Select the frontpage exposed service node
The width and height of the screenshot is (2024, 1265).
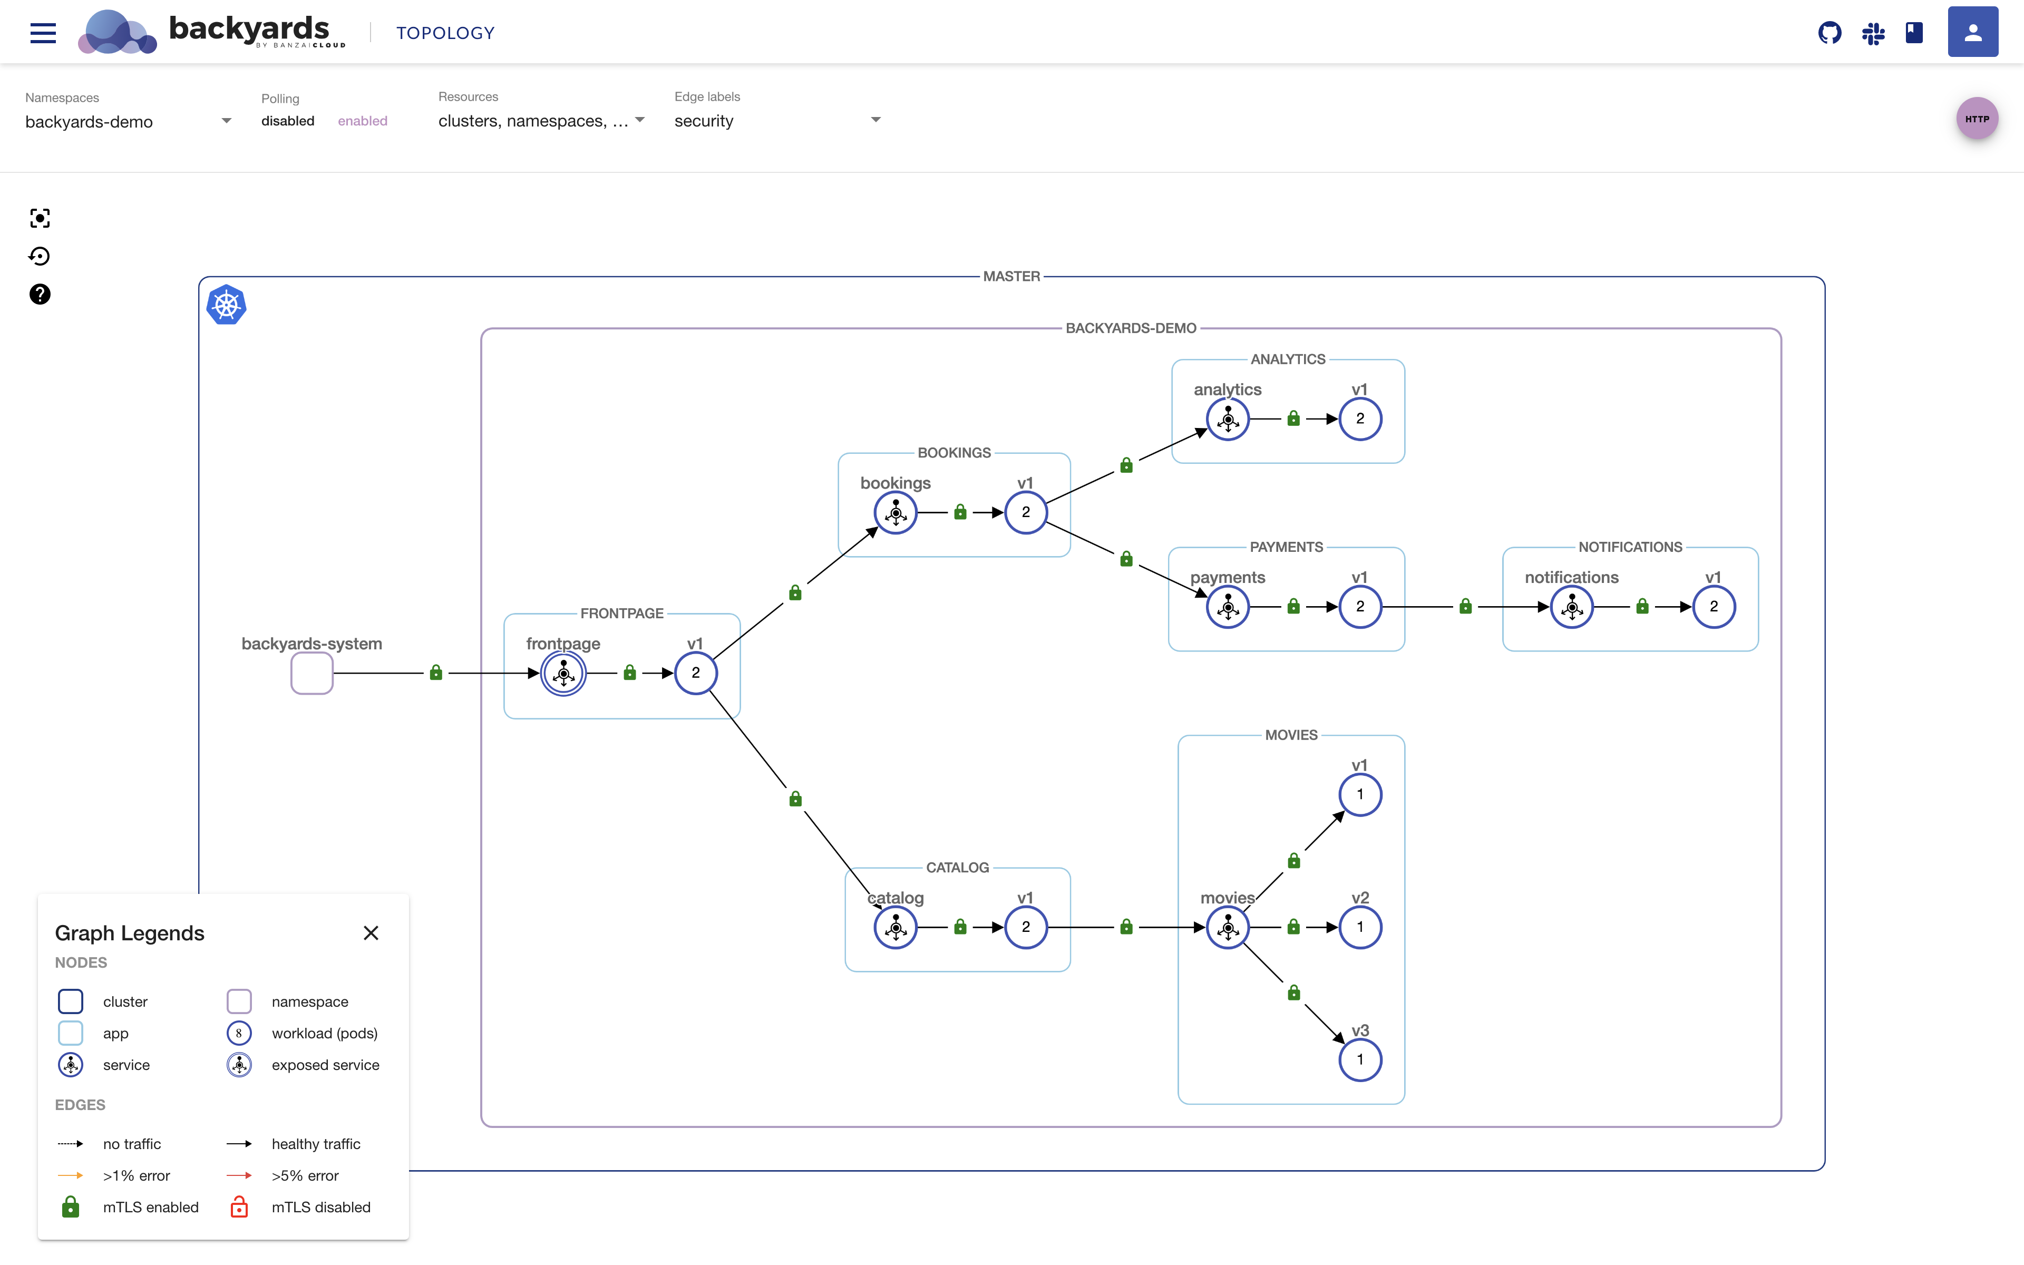point(563,673)
